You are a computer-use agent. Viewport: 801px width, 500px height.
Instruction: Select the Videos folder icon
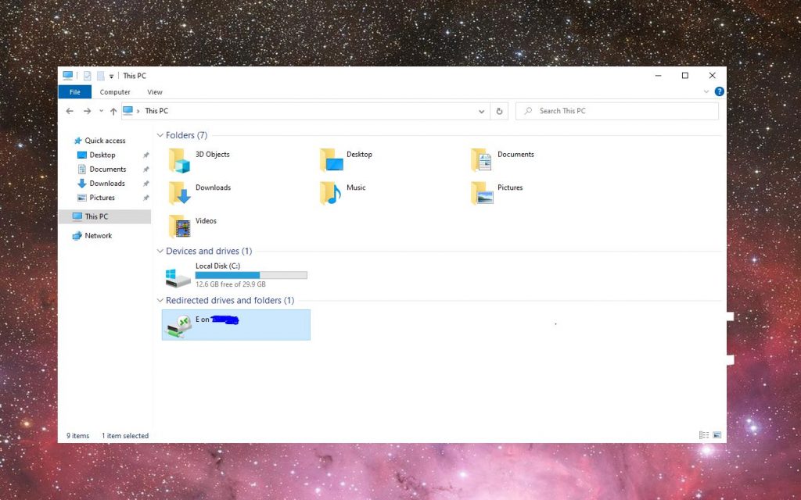point(180,227)
